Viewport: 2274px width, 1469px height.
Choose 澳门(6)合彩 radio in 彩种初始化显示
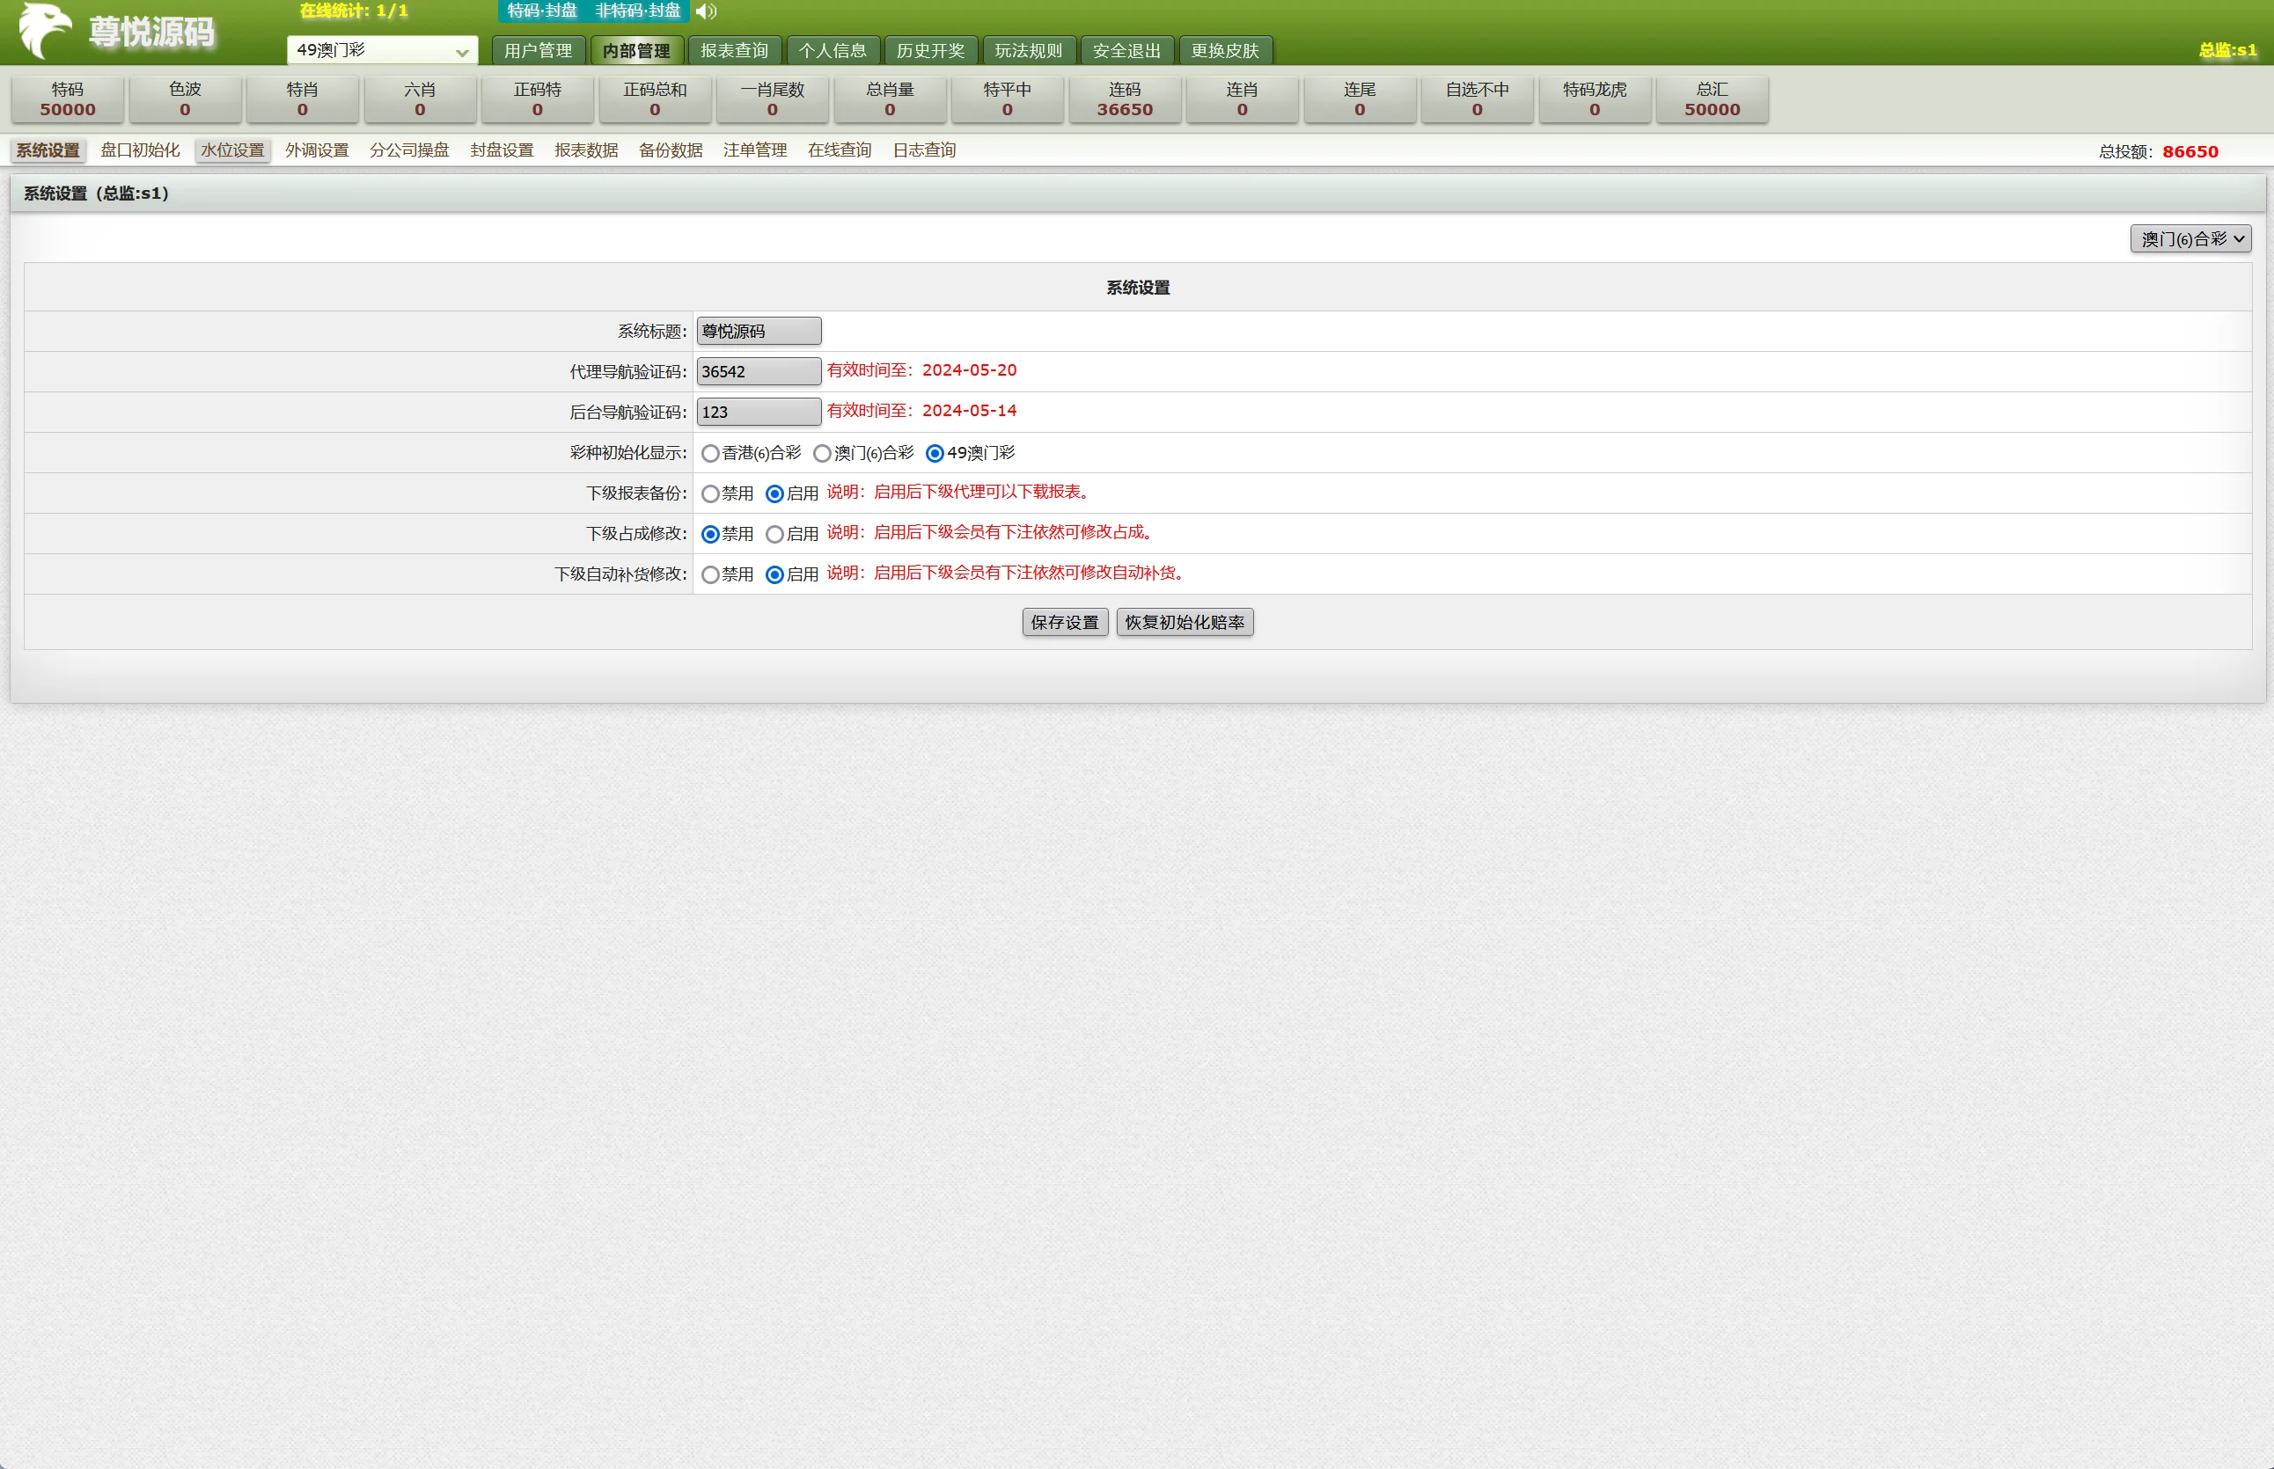tap(822, 454)
